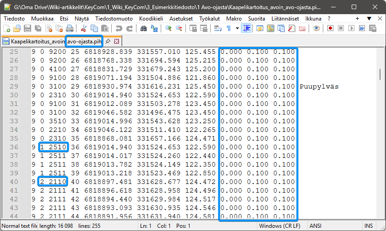Toggle show all characters pilcrow button
Viewport: 386px width, 231px height.
pyautogui.click(x=228, y=28)
